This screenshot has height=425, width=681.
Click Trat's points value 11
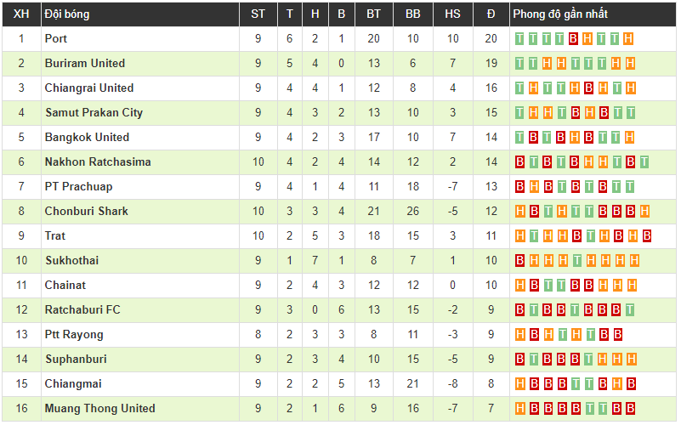click(x=491, y=235)
